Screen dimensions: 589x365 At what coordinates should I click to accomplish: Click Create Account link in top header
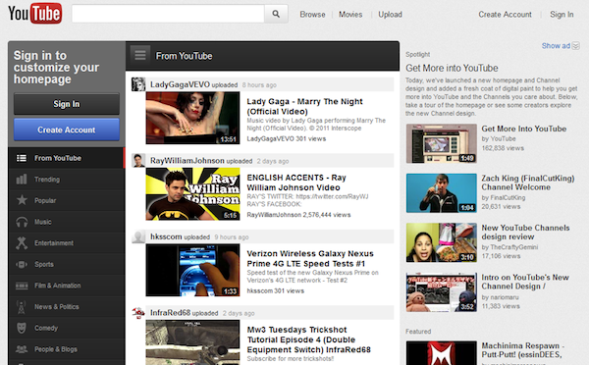[x=505, y=15]
